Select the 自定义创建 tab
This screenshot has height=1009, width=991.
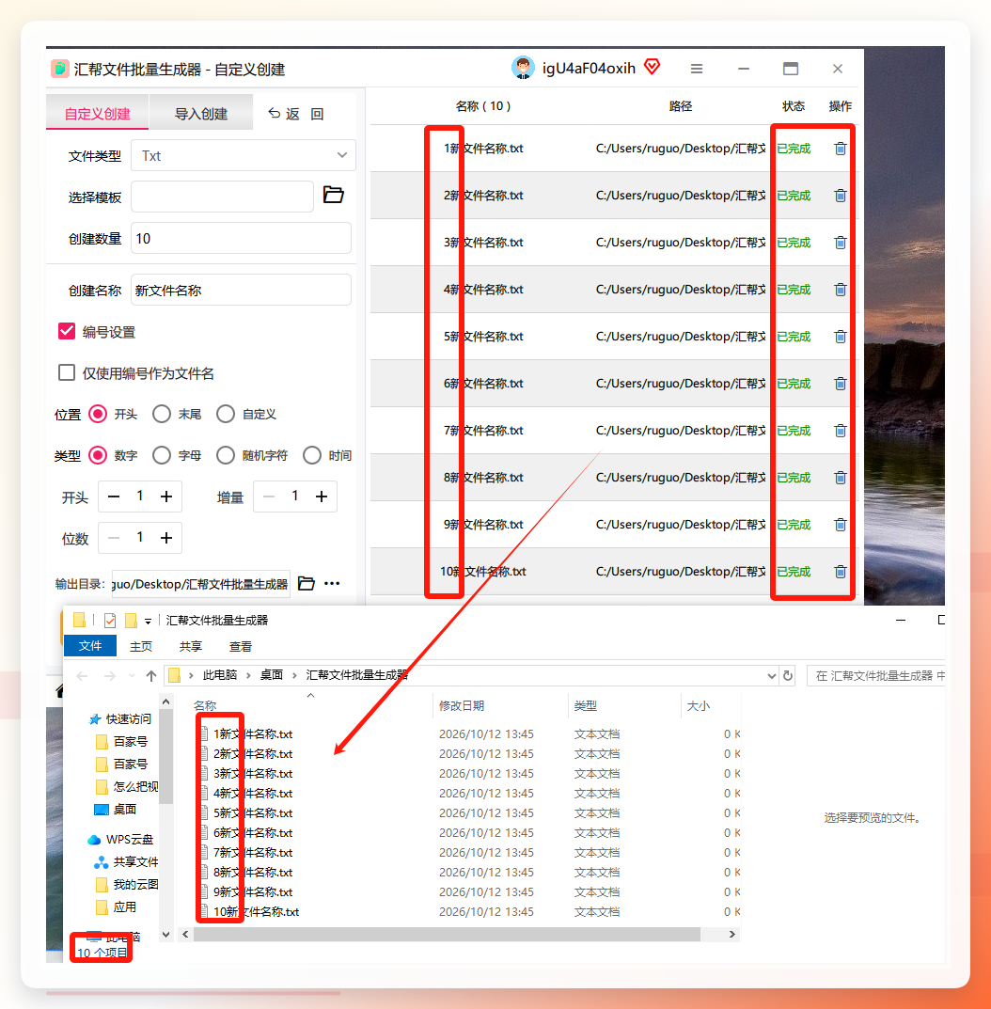tap(97, 114)
